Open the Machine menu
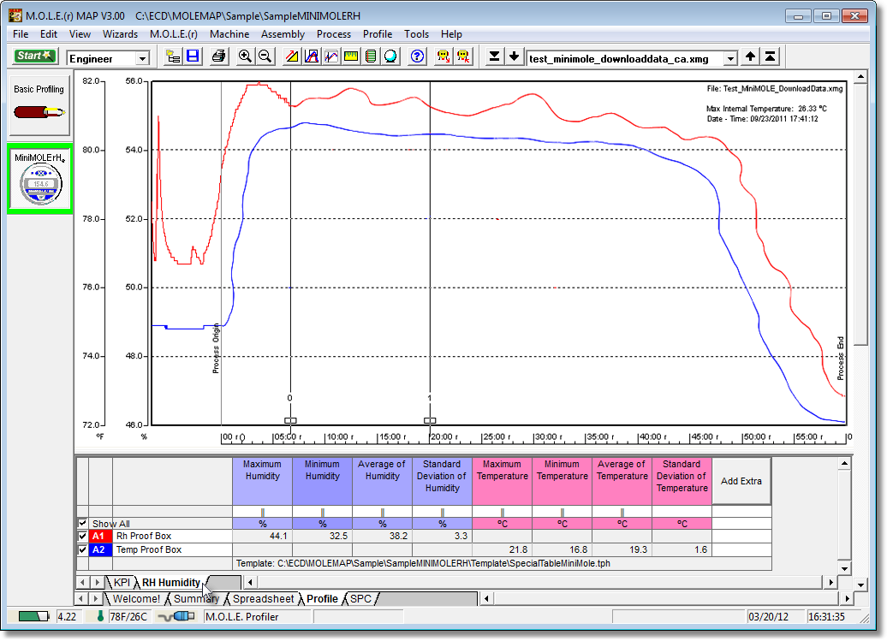This screenshot has width=887, height=641. pos(229,34)
